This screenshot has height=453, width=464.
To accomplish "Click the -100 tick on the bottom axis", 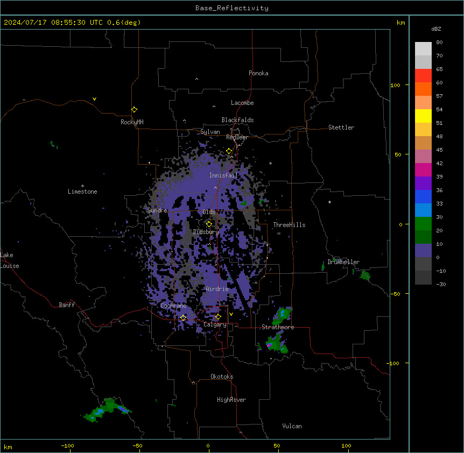I will [67, 446].
